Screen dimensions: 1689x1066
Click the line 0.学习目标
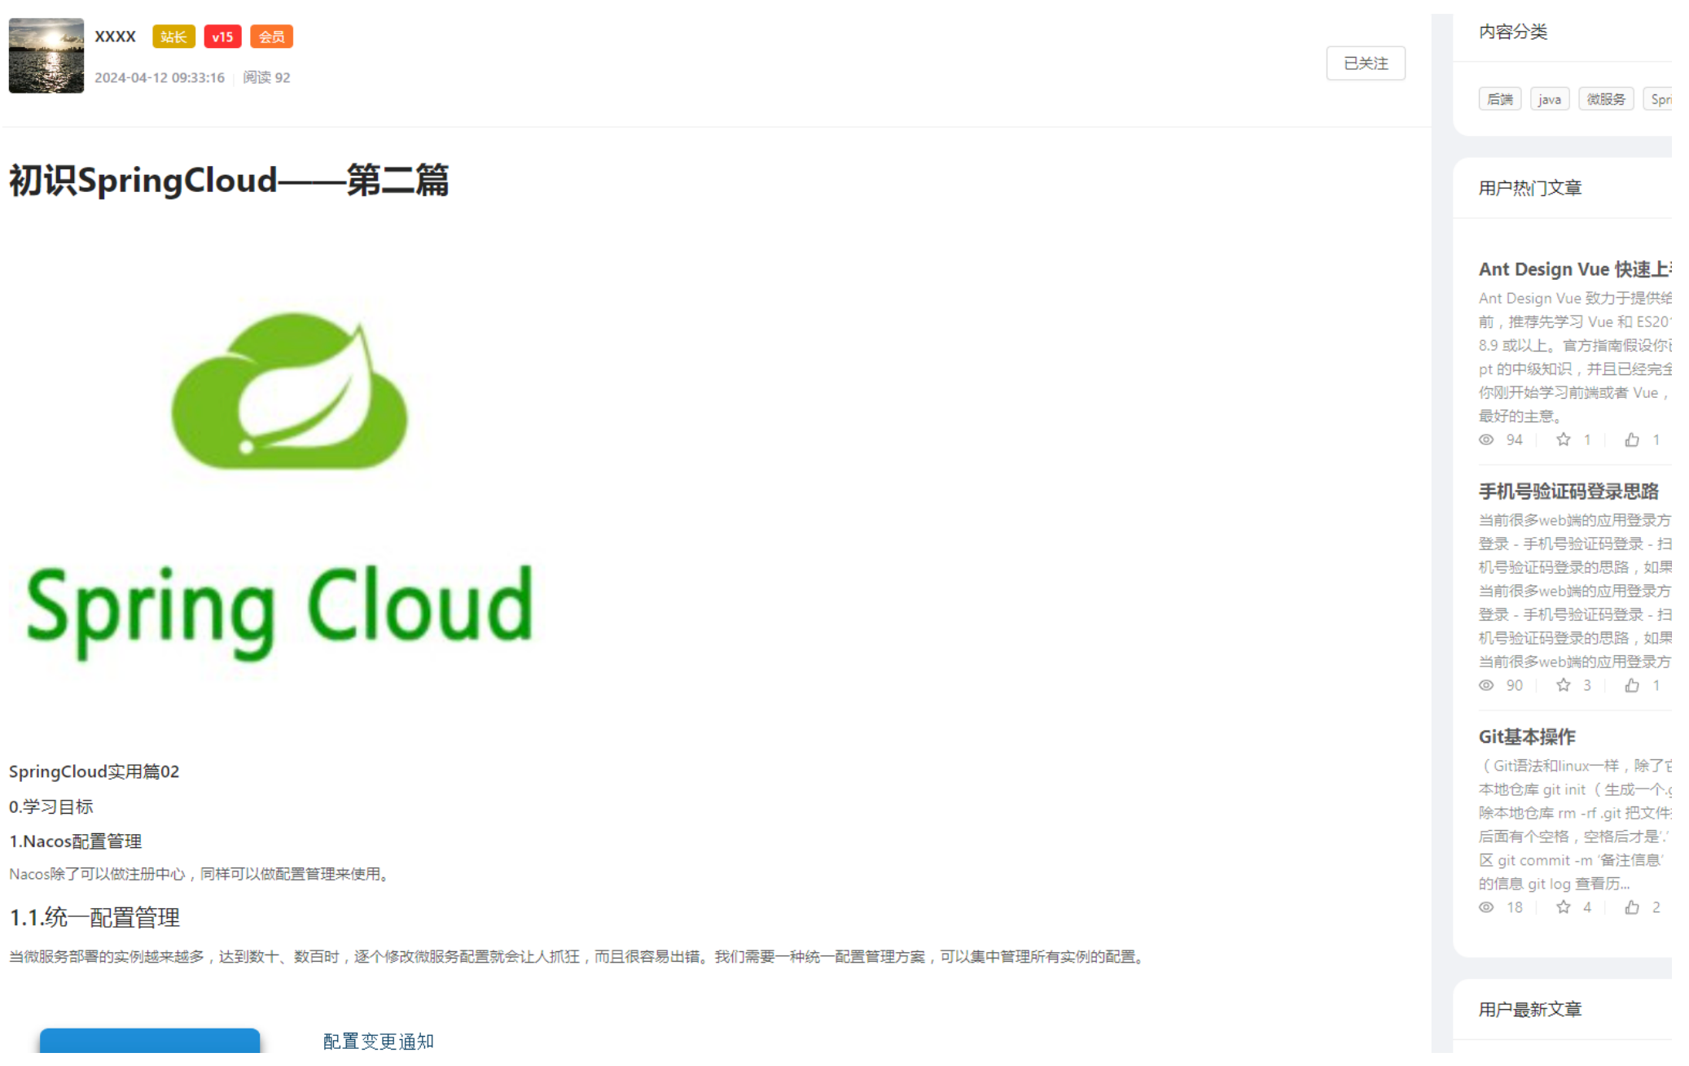tap(51, 807)
